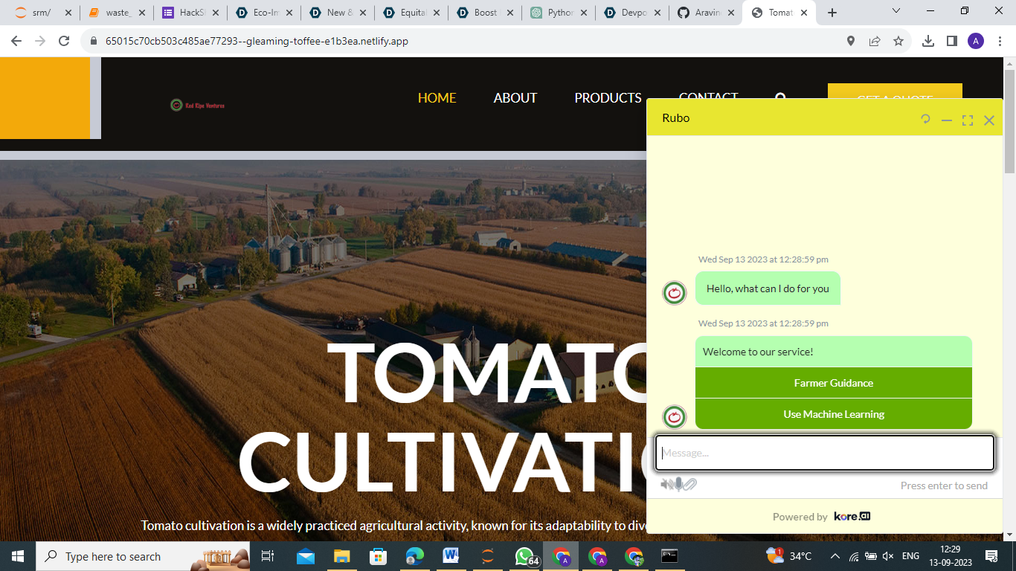Screen dimensions: 1016x571
Task: Open the Windows notification center icon
Action: [x=991, y=556]
